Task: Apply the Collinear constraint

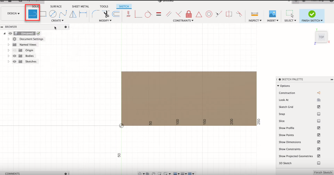Action: [x=219, y=14]
